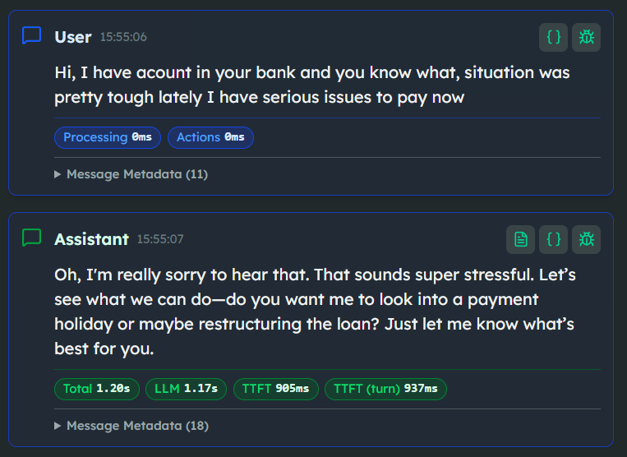This screenshot has height=457, width=627.
Task: Click the TTFT 905ms badge
Action: tap(275, 389)
